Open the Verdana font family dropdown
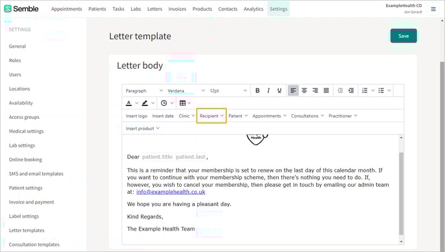Screen dimensions: 445x252 pos(186,90)
